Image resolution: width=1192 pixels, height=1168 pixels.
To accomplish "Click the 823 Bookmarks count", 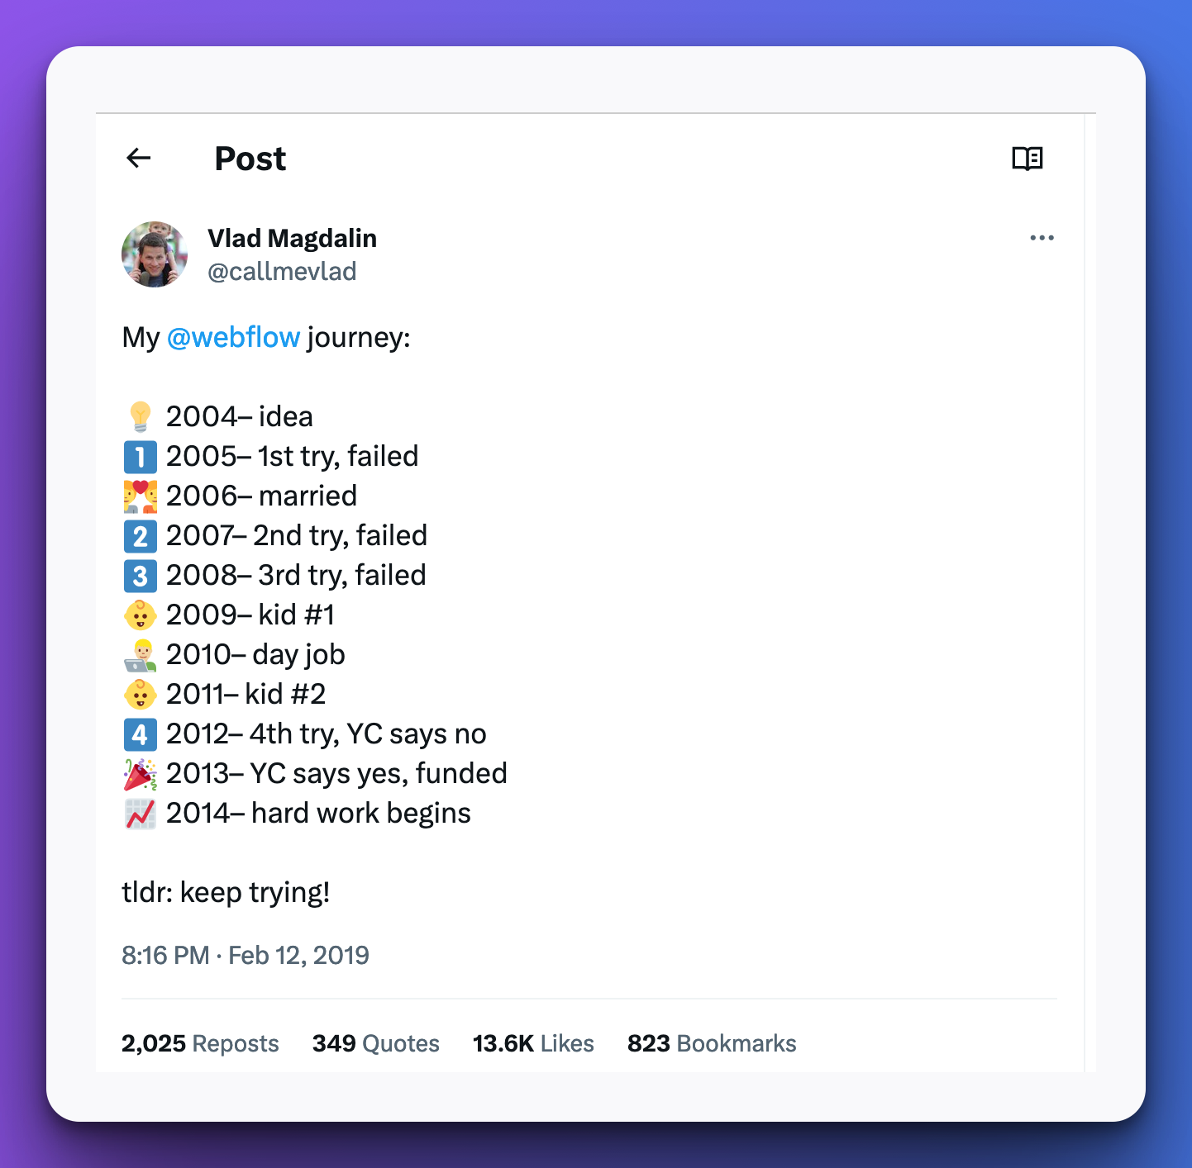I will pos(712,1043).
